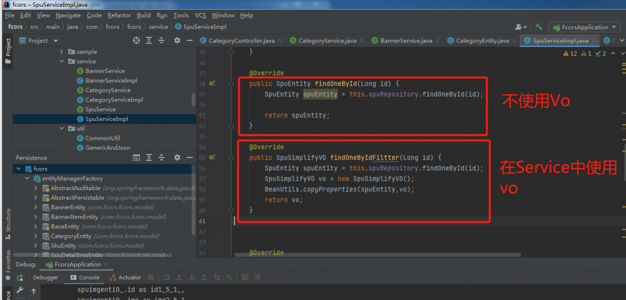This screenshot has height=300, width=626.
Task: Collapse the fcors persistence node
Action: point(18,169)
